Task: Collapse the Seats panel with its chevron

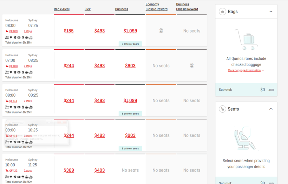Action: (271, 109)
